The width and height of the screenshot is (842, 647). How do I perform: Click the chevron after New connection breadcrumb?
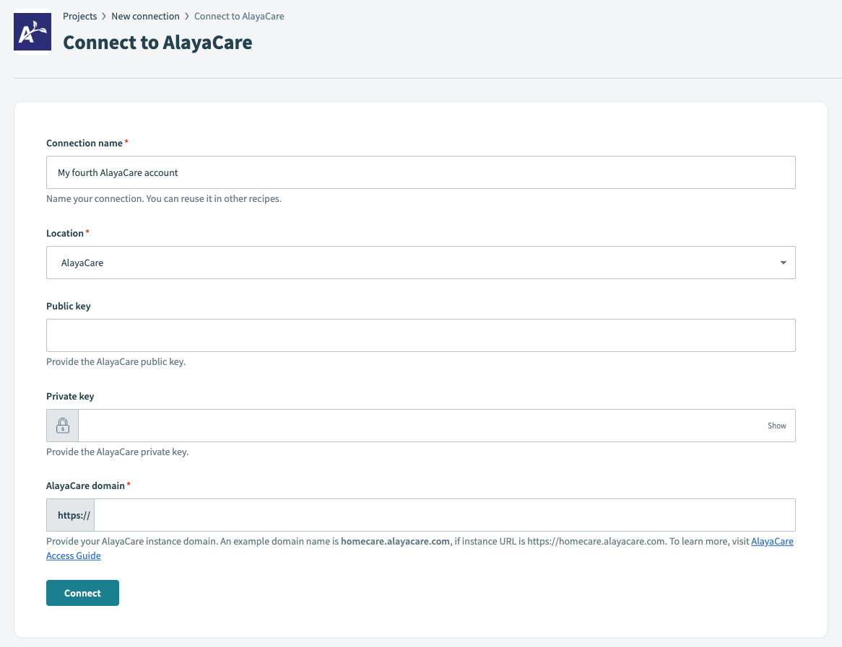tap(186, 16)
